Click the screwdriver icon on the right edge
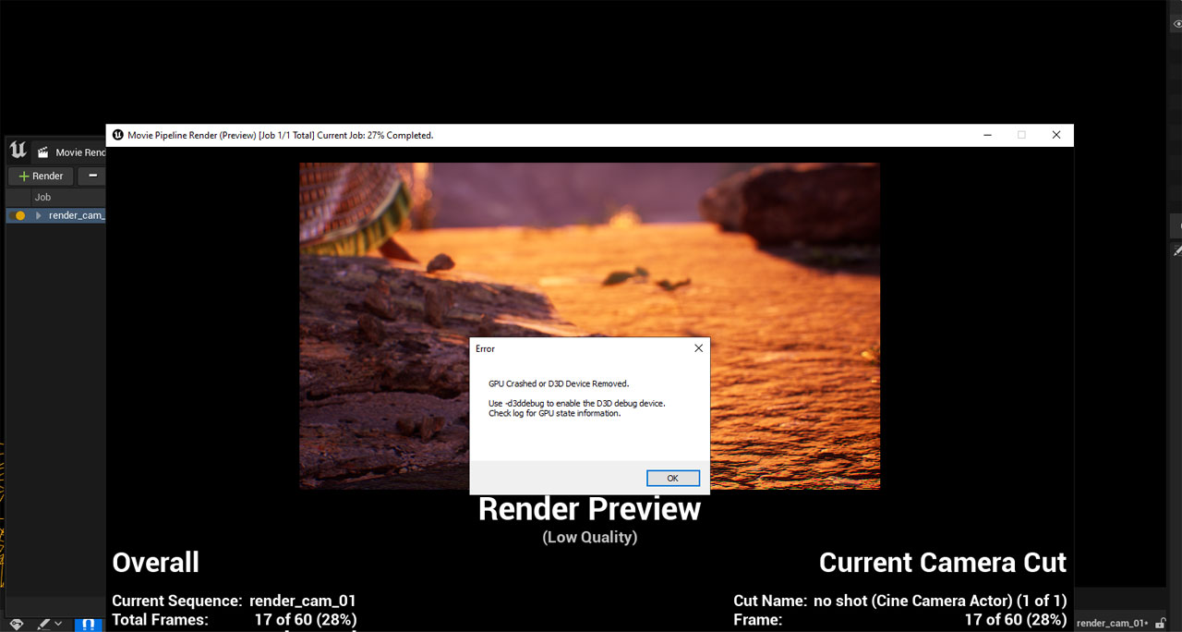Viewport: 1182px width, 632px height. [x=1178, y=249]
